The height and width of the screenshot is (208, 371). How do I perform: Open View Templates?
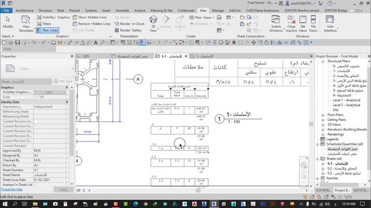26,24
